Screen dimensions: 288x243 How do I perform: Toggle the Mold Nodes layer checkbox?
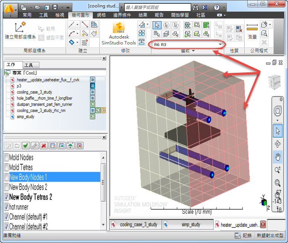7,157
